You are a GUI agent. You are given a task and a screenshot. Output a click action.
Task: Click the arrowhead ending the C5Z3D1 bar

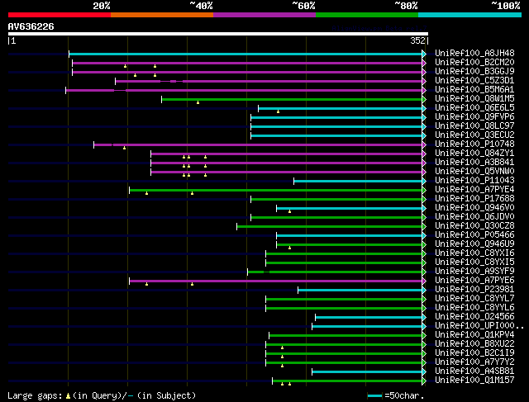pyautogui.click(x=424, y=81)
